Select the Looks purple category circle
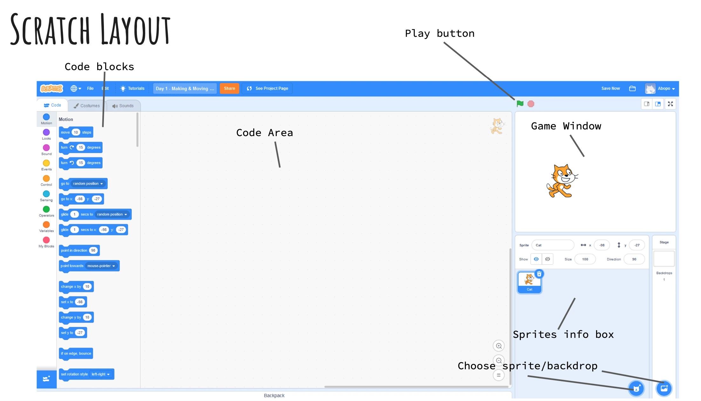Image resolution: width=701 pixels, height=401 pixels. [46, 132]
